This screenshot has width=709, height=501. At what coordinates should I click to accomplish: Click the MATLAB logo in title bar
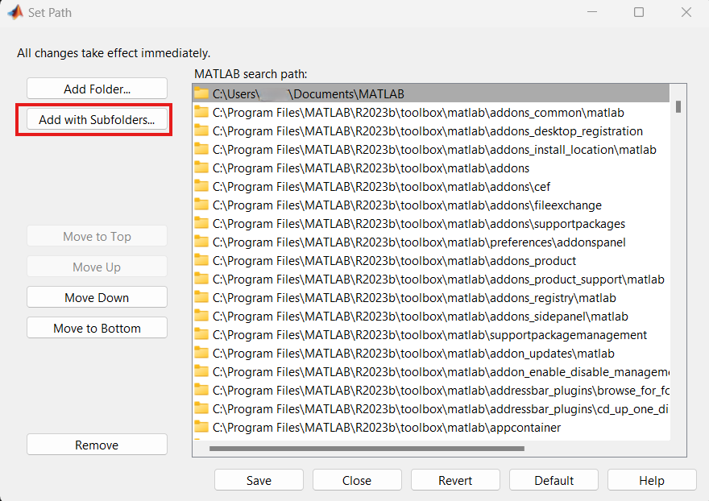coord(15,12)
